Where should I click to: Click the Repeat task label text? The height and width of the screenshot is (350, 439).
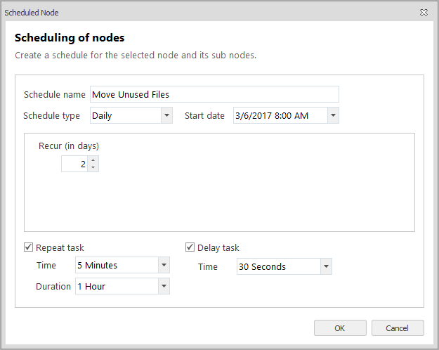[60, 247]
